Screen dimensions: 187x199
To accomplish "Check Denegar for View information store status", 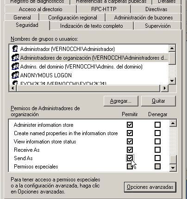I will coord(157,141).
